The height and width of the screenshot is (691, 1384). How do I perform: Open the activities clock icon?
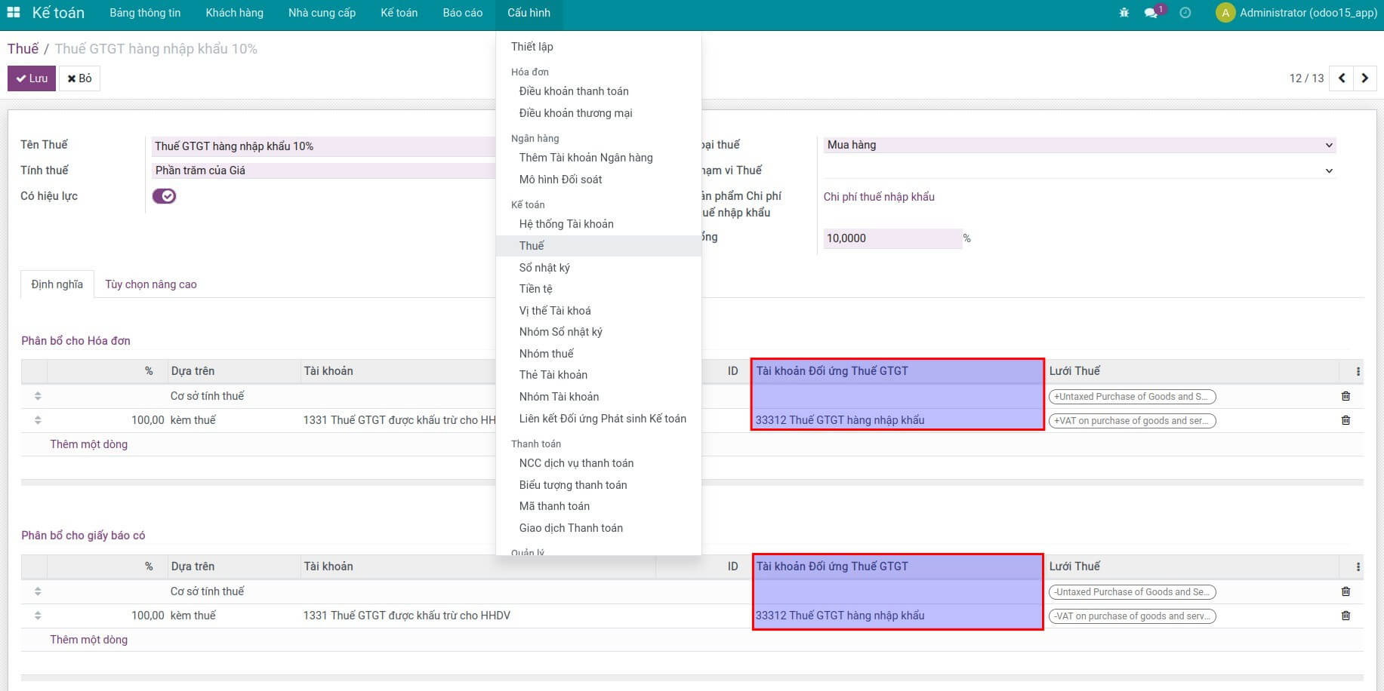click(1185, 13)
